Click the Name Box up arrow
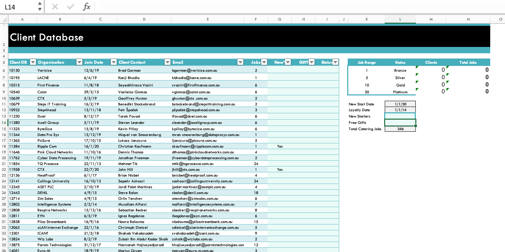 (40, 3)
